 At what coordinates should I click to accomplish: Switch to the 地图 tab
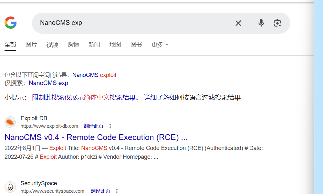click(x=115, y=45)
